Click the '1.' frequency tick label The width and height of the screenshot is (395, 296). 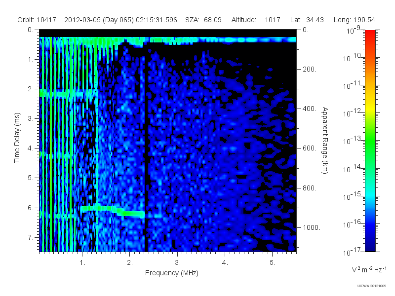(x=82, y=263)
